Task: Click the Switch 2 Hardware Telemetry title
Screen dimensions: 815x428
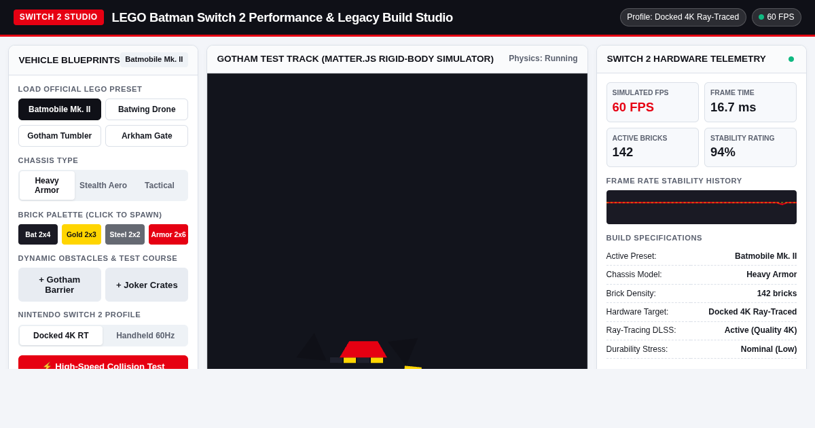Action: 687,59
